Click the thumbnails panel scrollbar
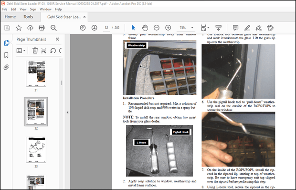This screenshot has width=296, height=190. click(61, 83)
